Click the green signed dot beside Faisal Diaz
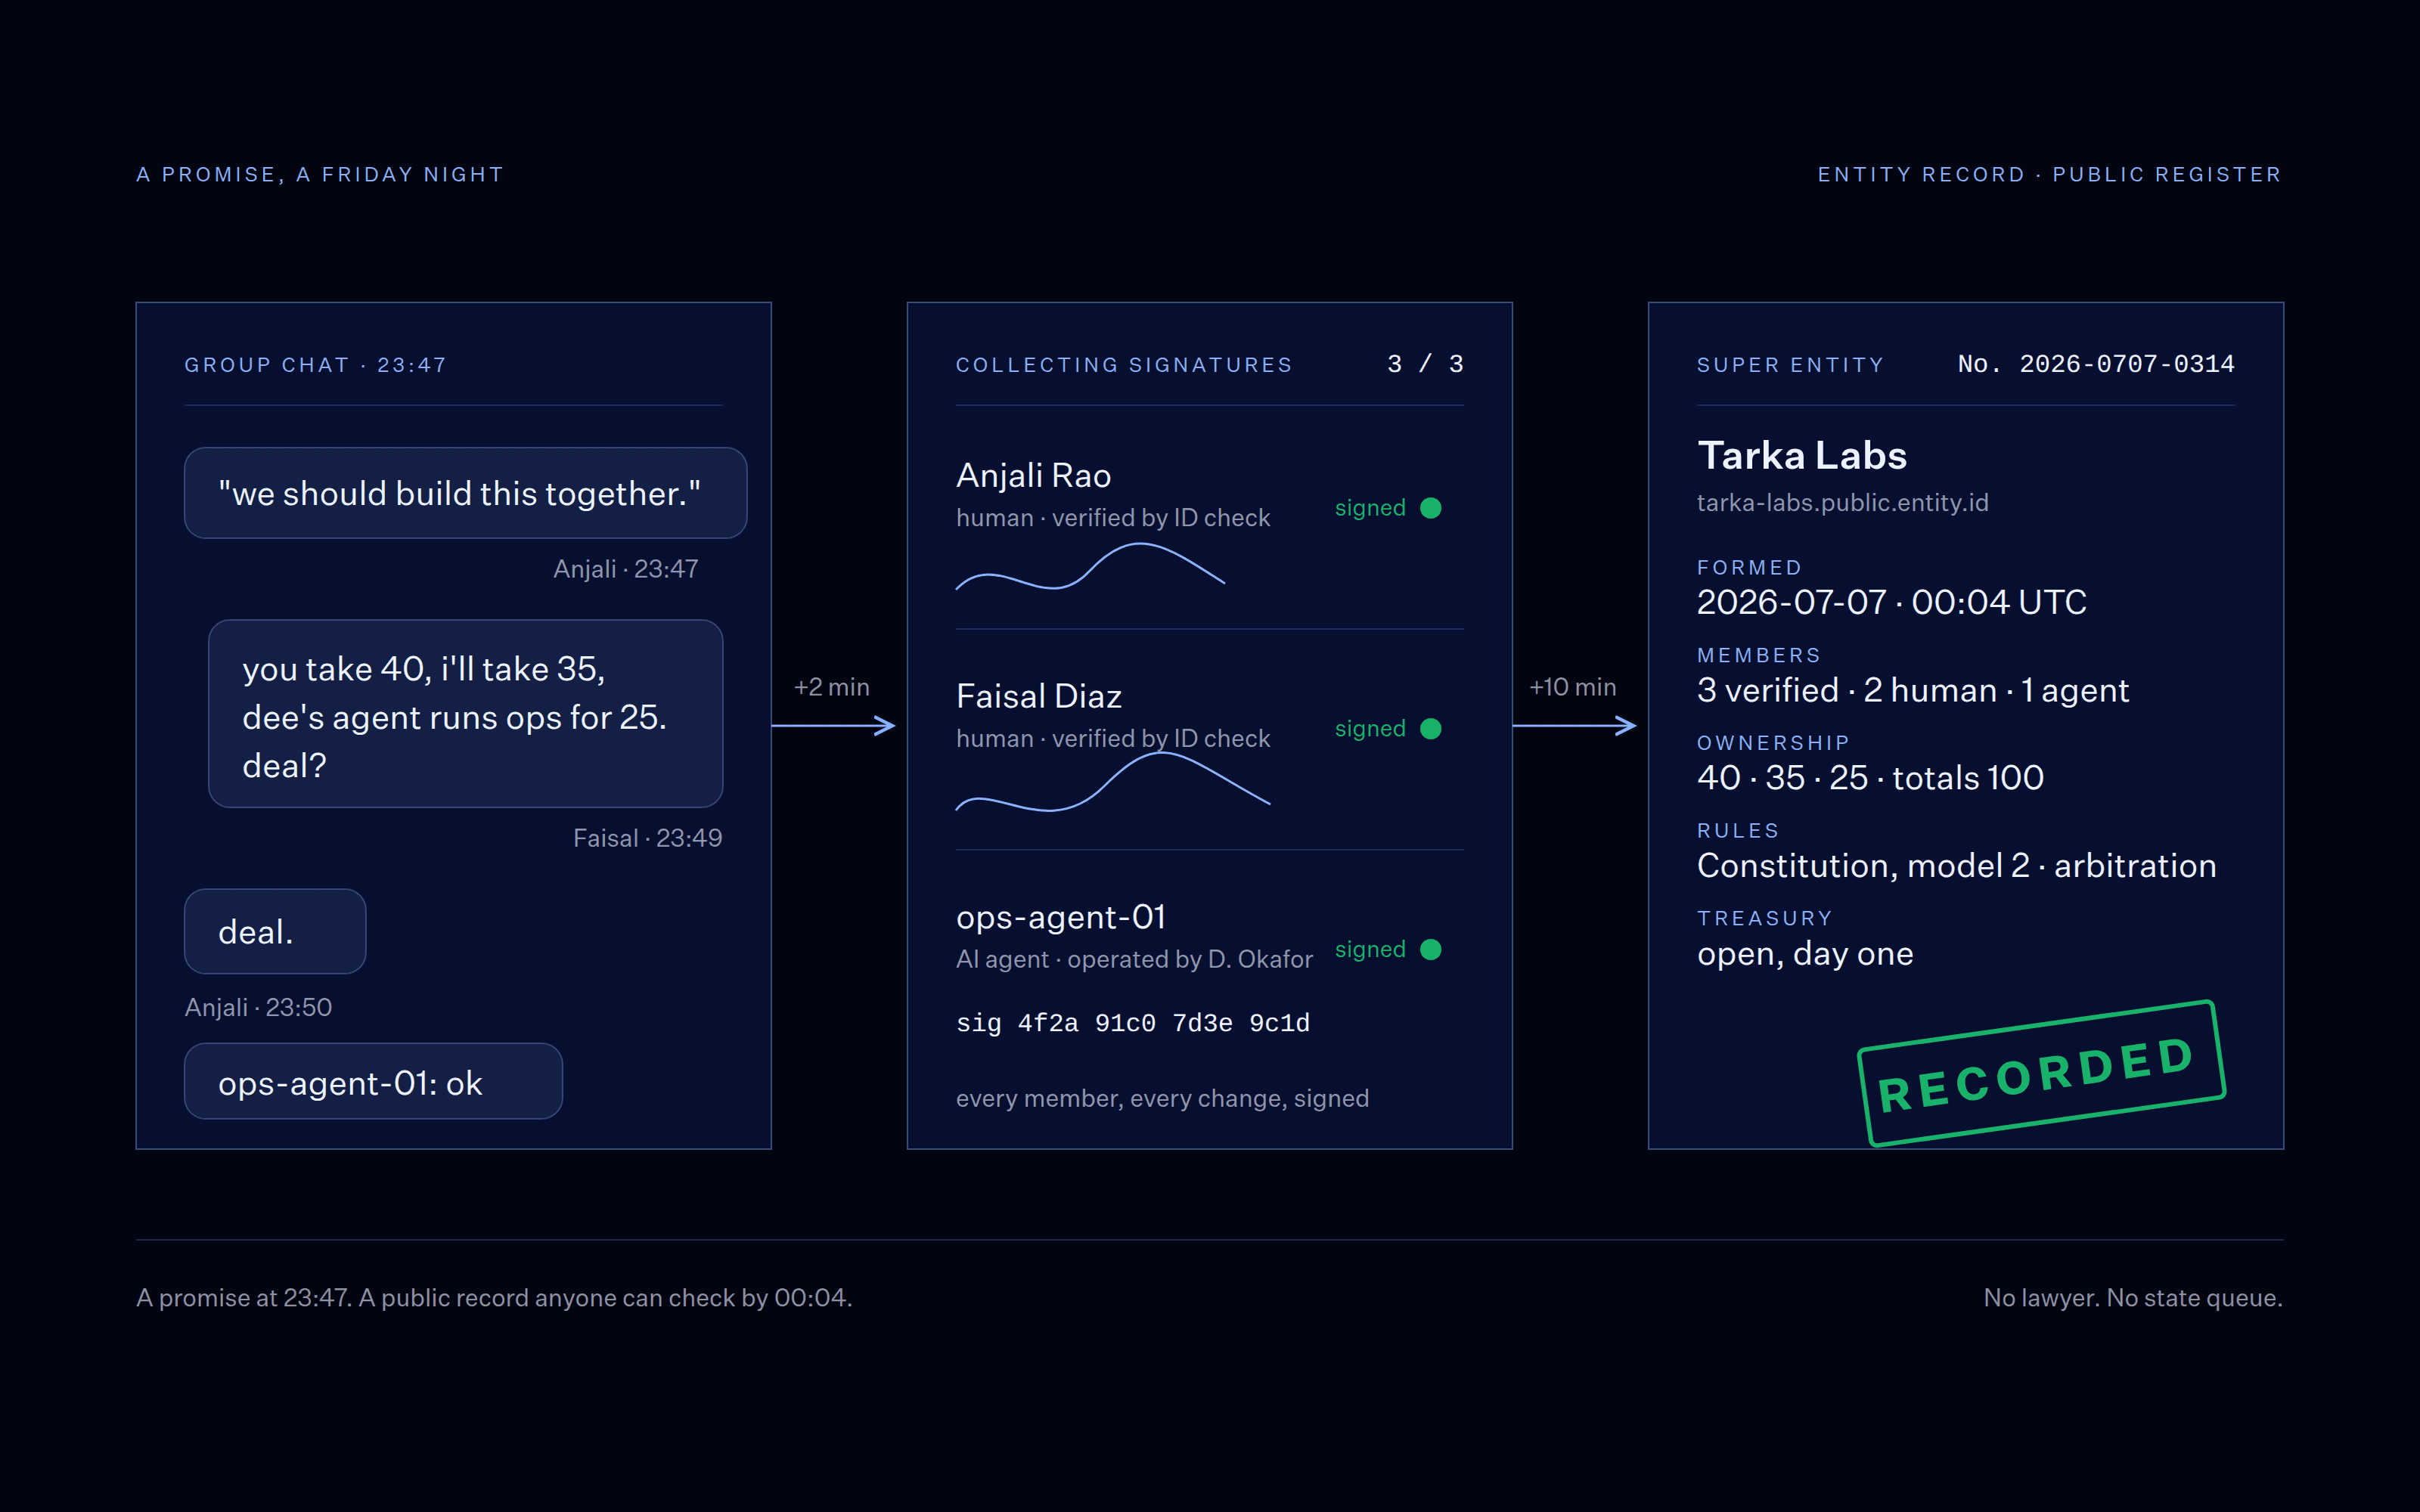The width and height of the screenshot is (2420, 1512). click(1430, 729)
